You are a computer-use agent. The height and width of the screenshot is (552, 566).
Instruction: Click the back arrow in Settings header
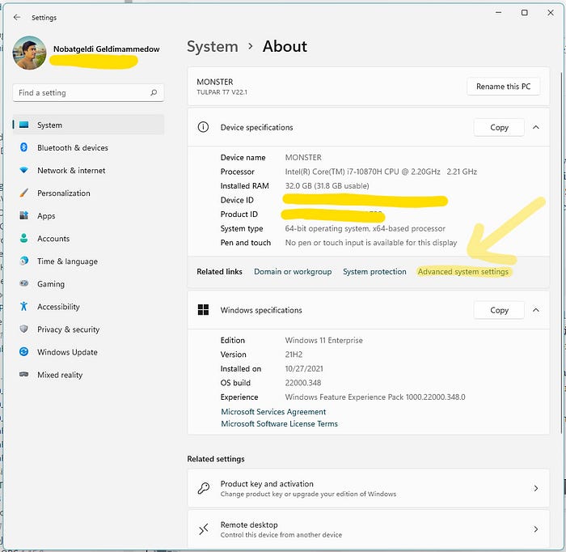[x=17, y=17]
